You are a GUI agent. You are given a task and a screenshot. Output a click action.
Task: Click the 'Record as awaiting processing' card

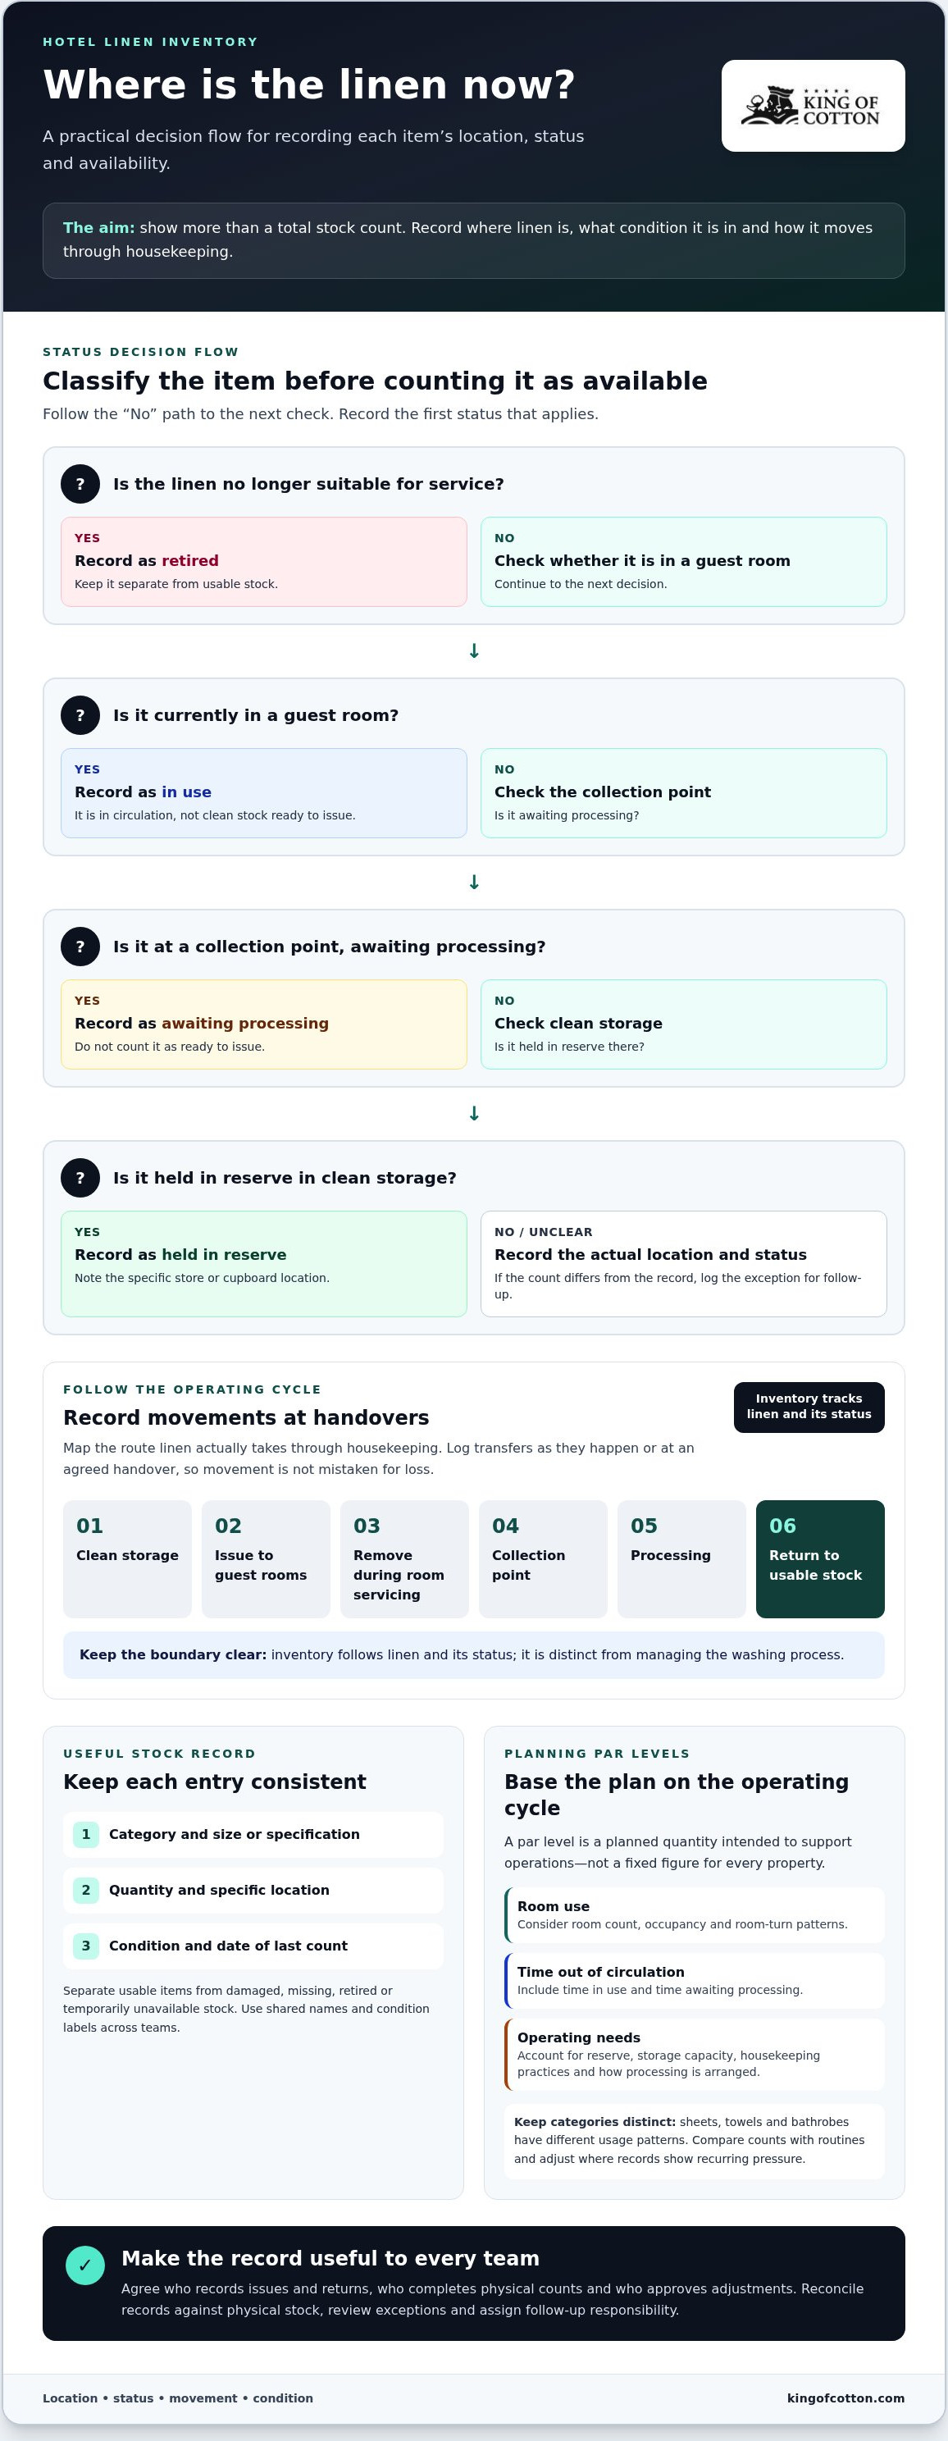tap(264, 1024)
